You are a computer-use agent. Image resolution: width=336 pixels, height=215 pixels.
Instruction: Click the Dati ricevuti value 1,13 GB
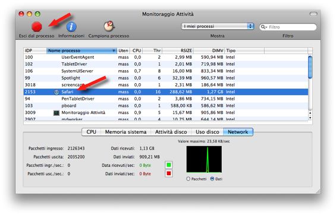point(147,148)
